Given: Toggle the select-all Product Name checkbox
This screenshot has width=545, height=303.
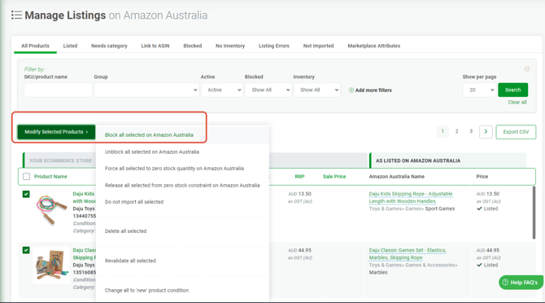Looking at the screenshot, I should point(26,177).
